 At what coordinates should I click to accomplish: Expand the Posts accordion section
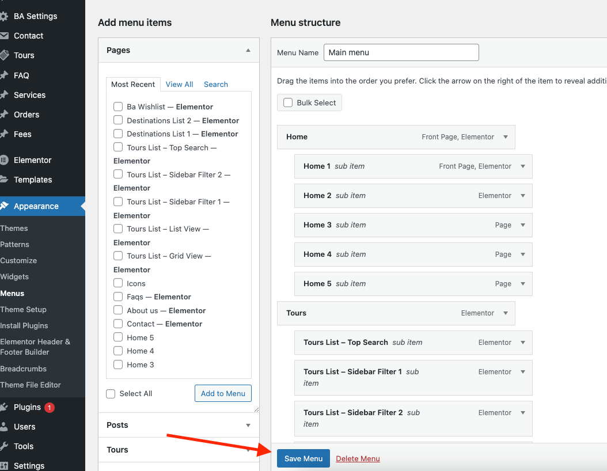[248, 426]
